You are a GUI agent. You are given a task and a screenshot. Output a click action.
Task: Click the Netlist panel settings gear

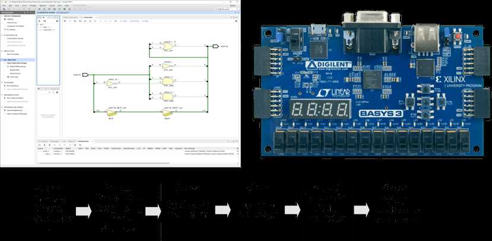pyautogui.click(x=57, y=21)
